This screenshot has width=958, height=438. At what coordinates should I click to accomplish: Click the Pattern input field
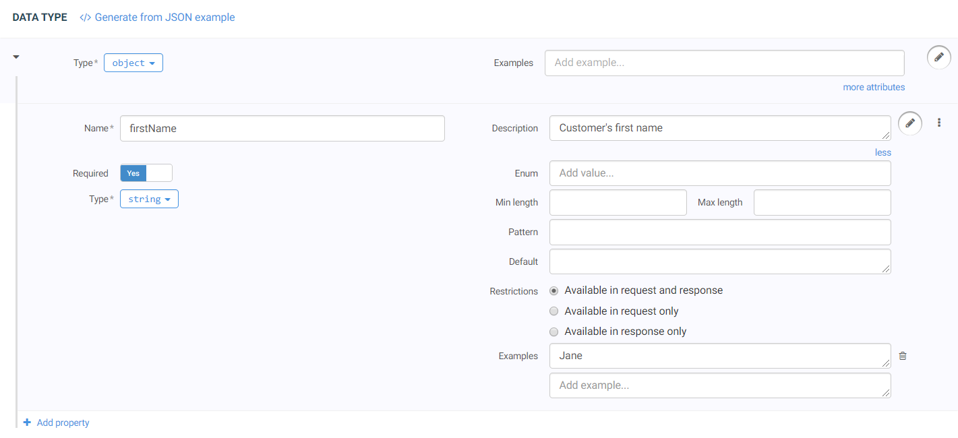pos(720,232)
